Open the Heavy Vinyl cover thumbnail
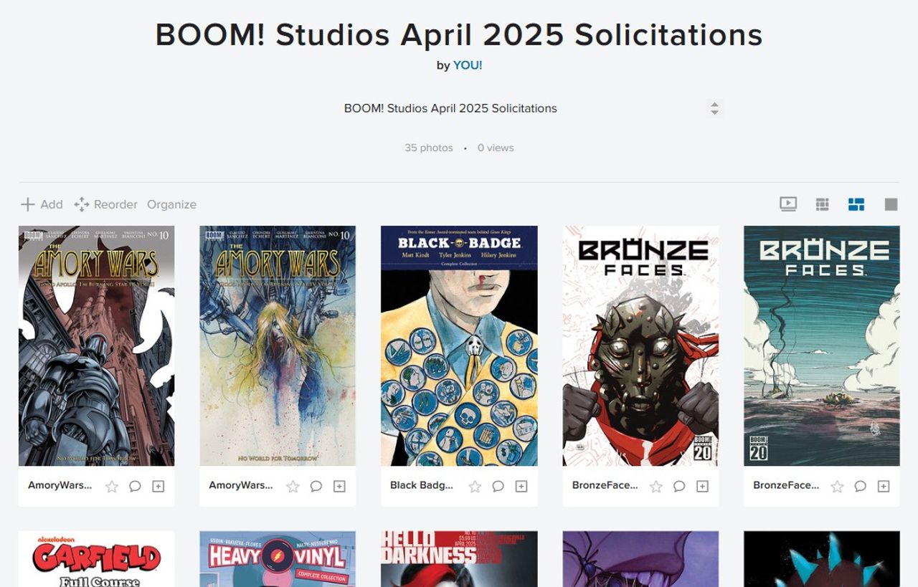The height and width of the screenshot is (587, 918). [x=278, y=559]
